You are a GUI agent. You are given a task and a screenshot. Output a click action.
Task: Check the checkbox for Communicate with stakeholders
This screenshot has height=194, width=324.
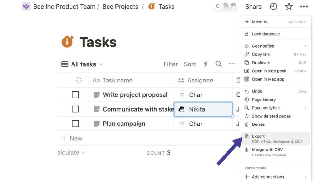[75, 109]
